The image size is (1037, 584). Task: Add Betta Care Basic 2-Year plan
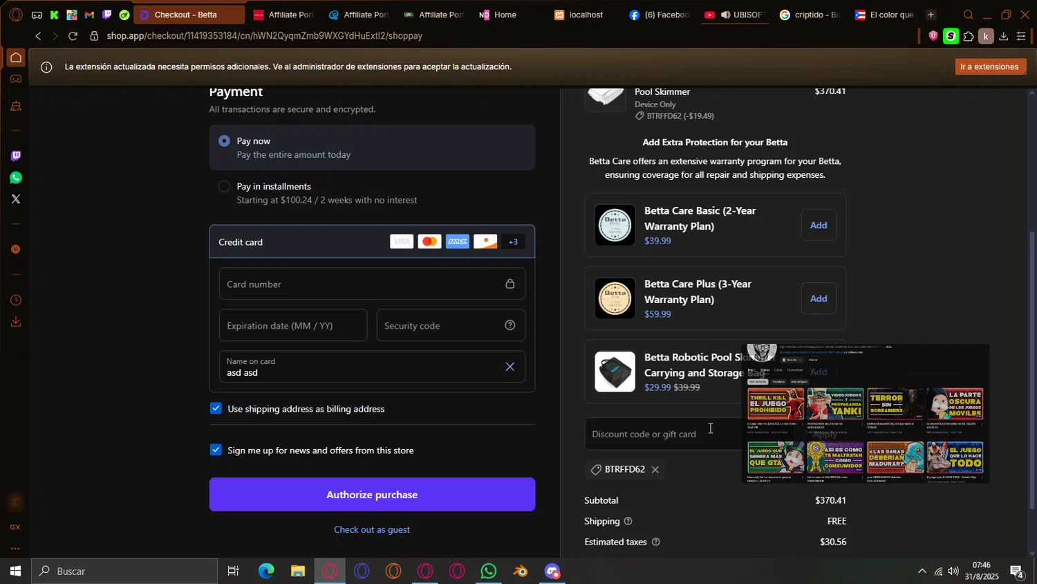pos(819,225)
